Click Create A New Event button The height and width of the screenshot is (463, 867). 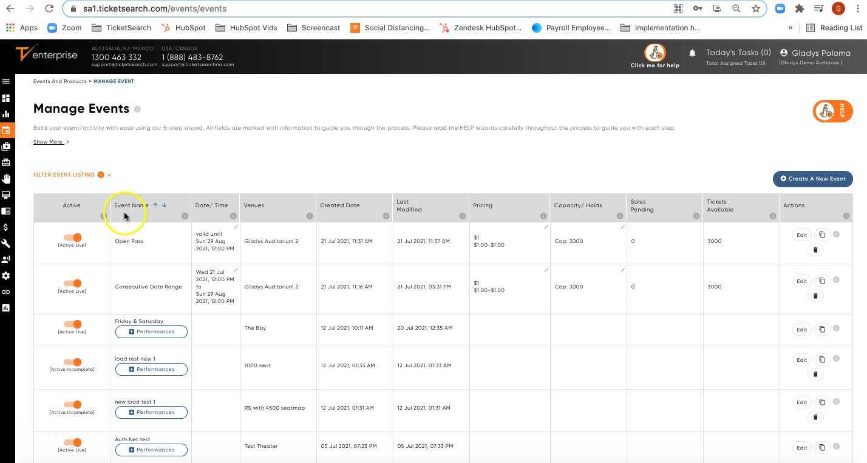tap(812, 179)
